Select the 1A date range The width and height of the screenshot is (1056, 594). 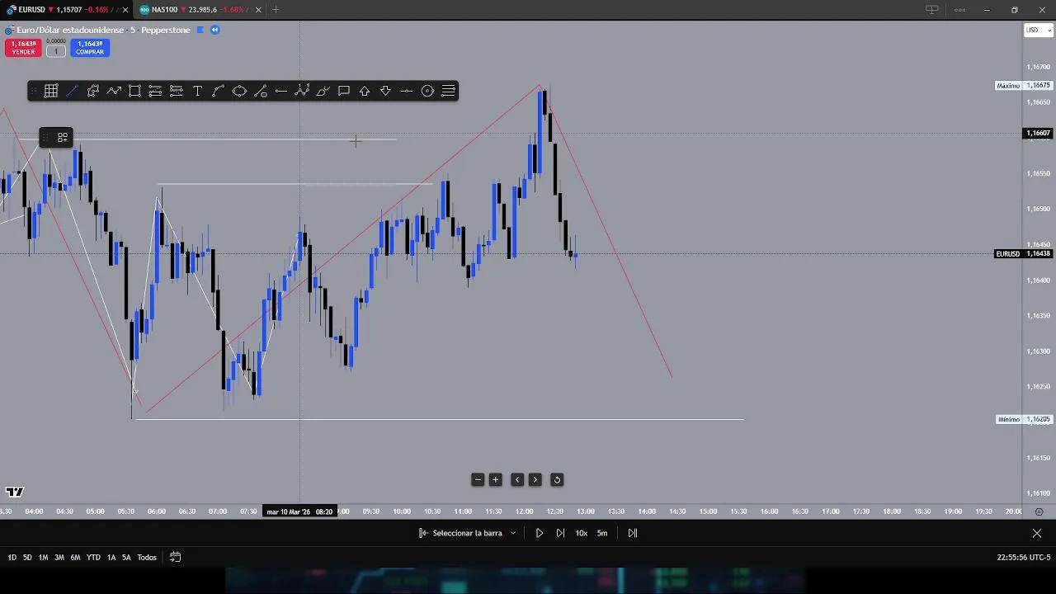point(111,558)
